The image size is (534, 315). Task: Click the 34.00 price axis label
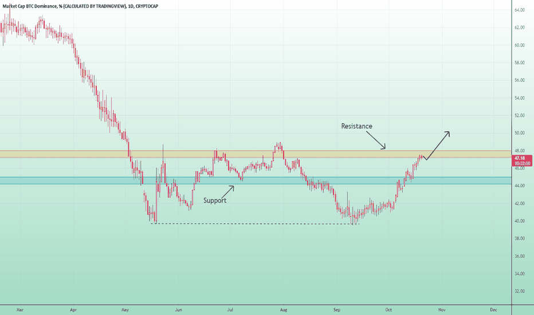pyautogui.click(x=519, y=273)
